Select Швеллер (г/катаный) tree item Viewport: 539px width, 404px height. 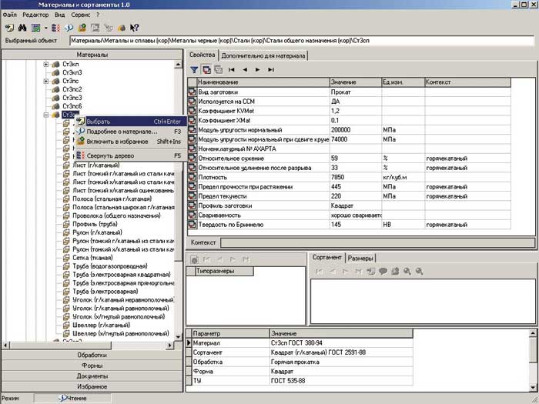click(x=102, y=325)
